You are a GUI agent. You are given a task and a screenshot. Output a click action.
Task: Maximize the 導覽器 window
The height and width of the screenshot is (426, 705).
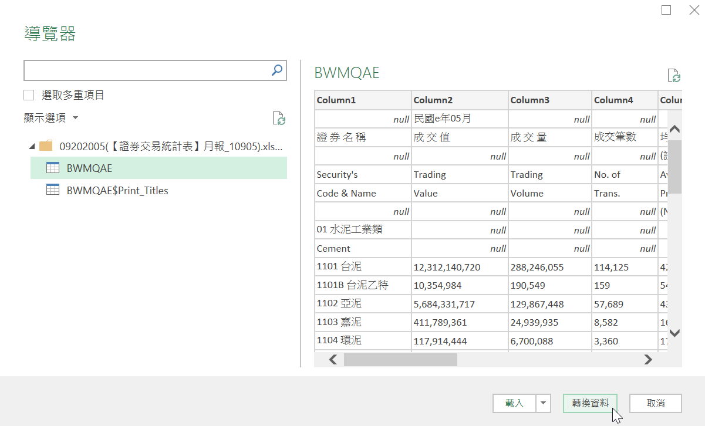coord(666,10)
